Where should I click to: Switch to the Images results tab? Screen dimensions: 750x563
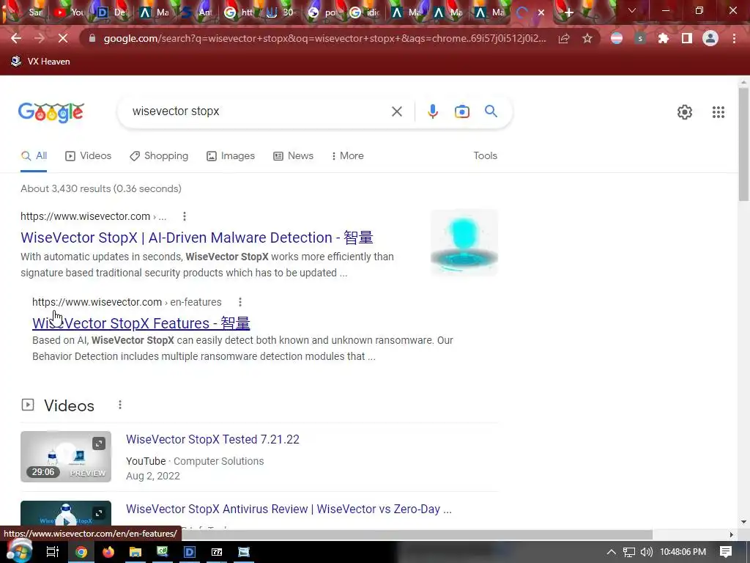[x=231, y=155]
